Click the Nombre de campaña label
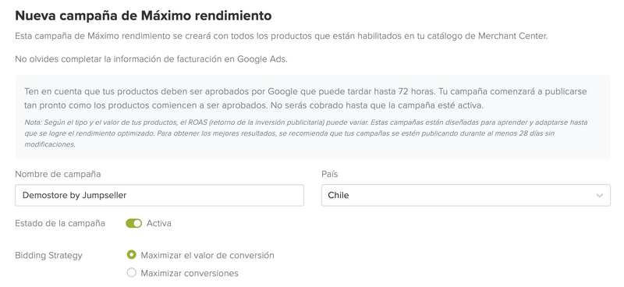The image size is (624, 287). tap(58, 175)
